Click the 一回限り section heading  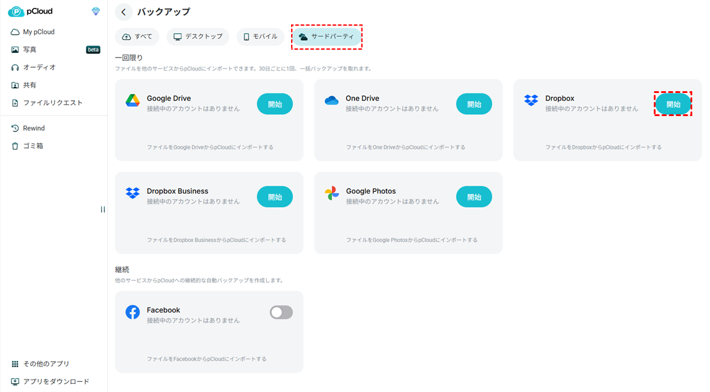129,58
